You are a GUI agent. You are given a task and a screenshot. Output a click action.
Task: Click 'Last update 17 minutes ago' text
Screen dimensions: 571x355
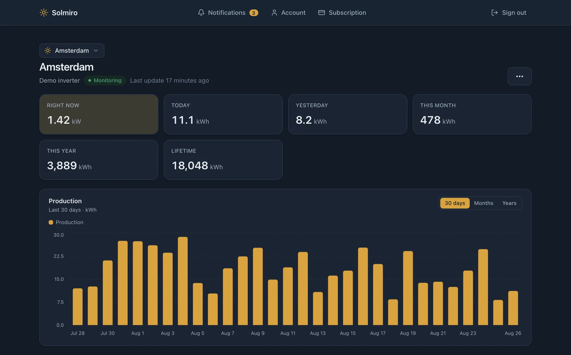point(169,80)
